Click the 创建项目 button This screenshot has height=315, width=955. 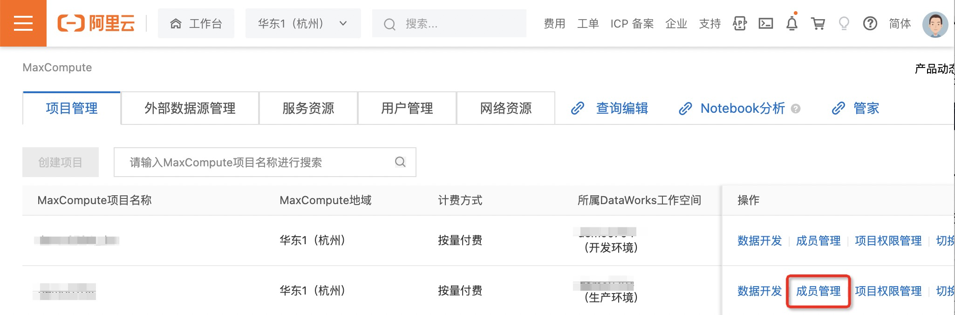61,162
